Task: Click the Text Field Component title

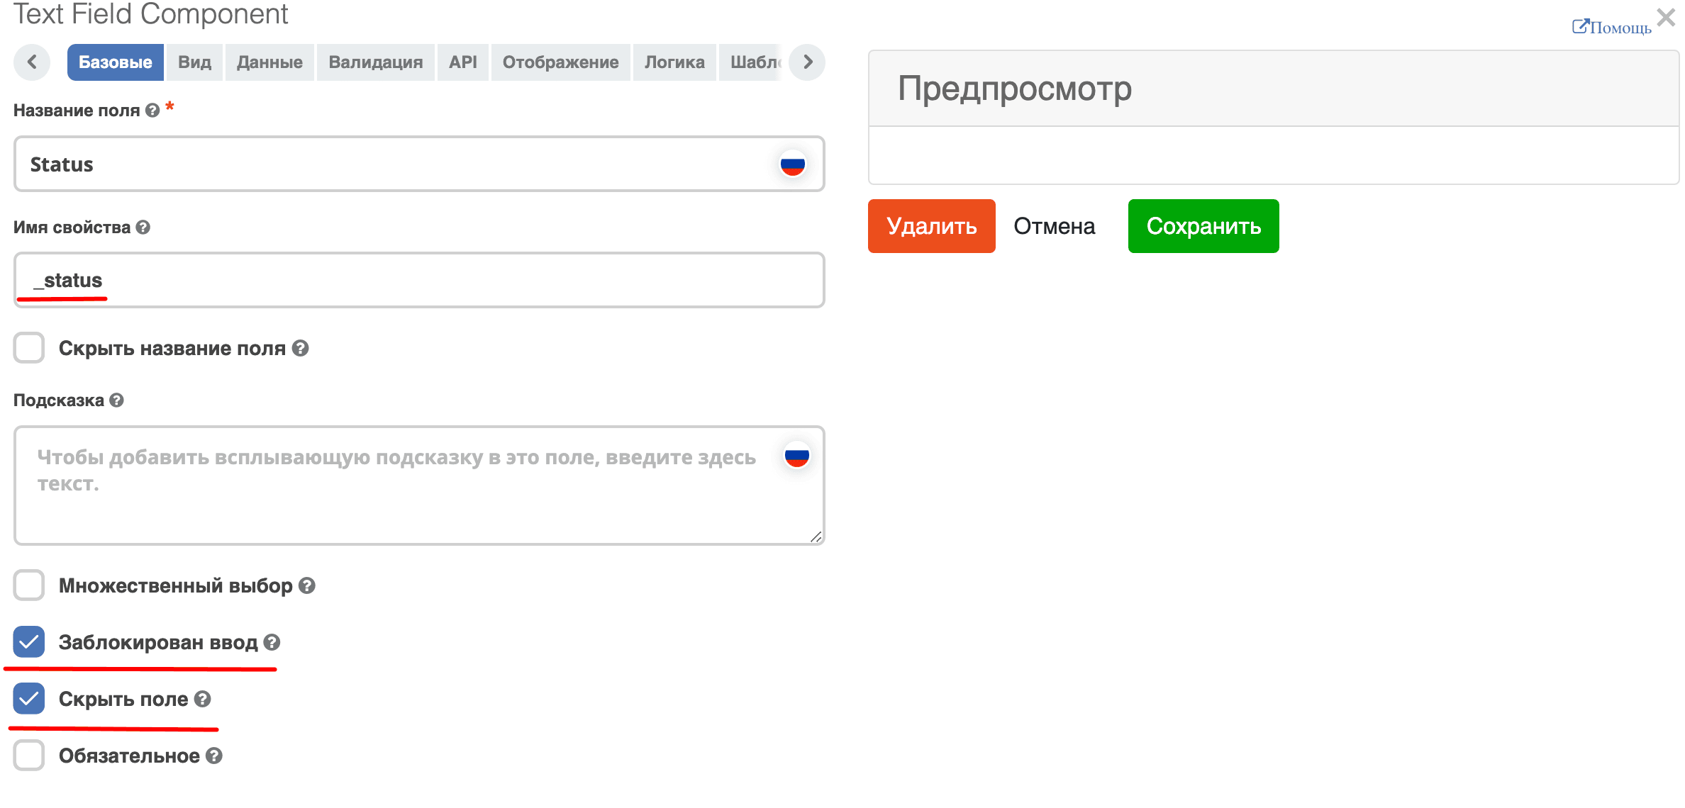Action: click(x=151, y=14)
